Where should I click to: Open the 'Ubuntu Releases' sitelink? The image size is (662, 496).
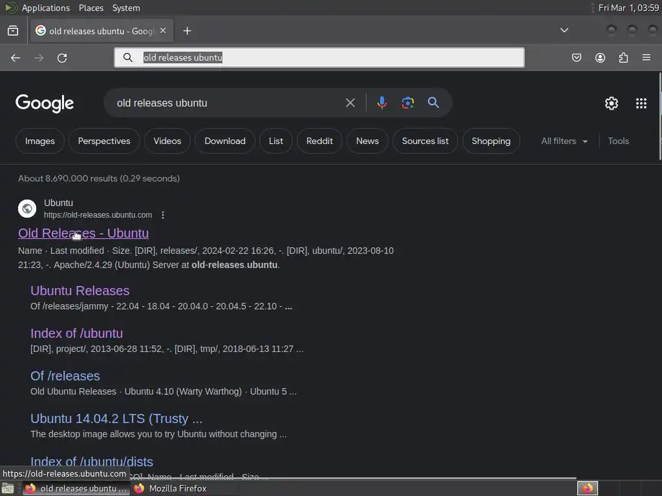[80, 291]
